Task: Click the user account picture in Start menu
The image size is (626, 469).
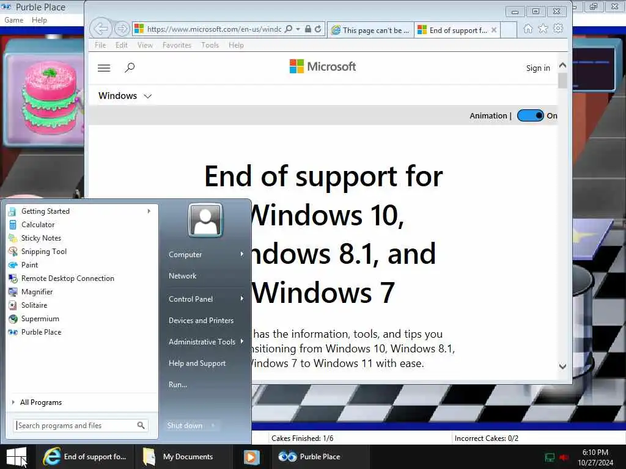Action: pyautogui.click(x=205, y=220)
